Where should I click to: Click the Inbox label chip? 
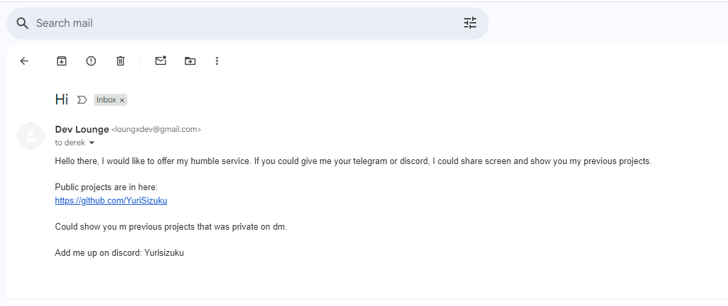click(106, 100)
